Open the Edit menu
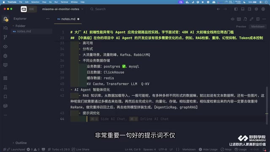The height and width of the screenshot is (152, 270). coord(27,2)
